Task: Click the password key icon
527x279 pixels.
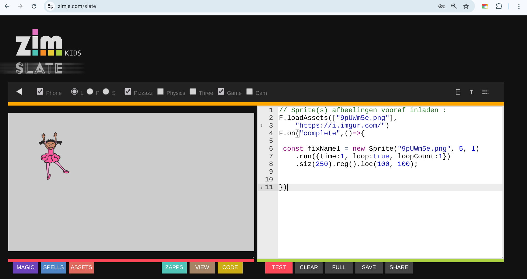Action: click(442, 6)
